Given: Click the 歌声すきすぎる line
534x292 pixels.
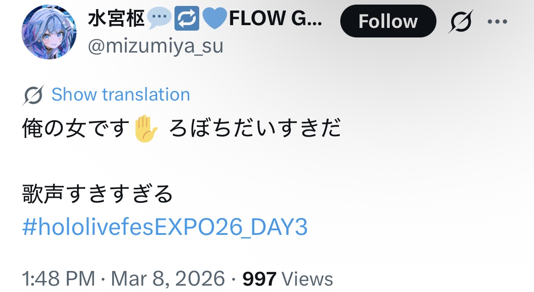Looking at the screenshot, I should pyautogui.click(x=98, y=193).
